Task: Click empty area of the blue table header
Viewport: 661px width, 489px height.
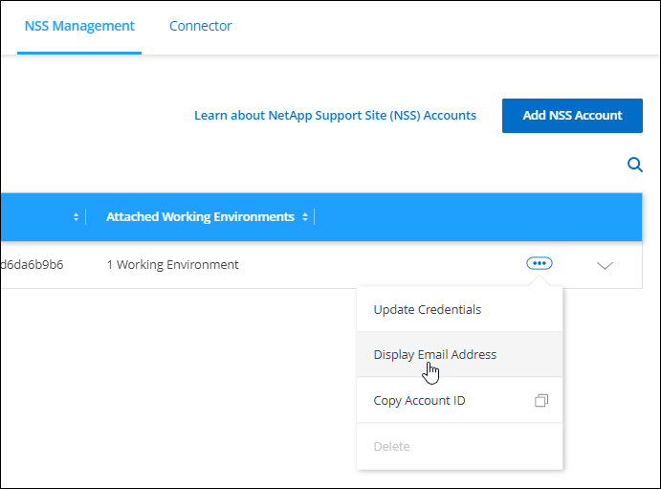Action: [478, 217]
